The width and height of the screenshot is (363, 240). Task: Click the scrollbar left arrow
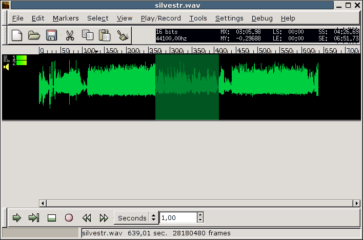pos(43,204)
